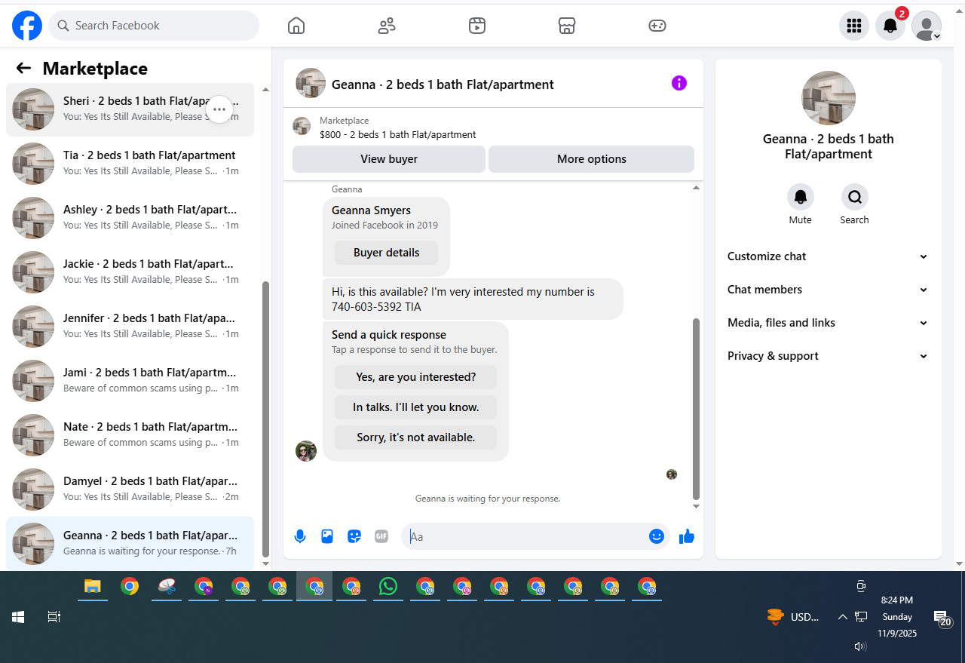Click Geanna's message containing the phone number
Screen dimensions: 965x663
(x=473, y=299)
